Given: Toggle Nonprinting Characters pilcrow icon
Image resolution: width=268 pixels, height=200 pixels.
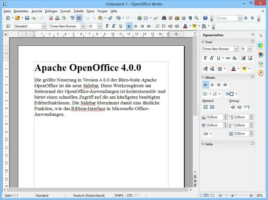Looking at the screenshot, I should [190, 18].
